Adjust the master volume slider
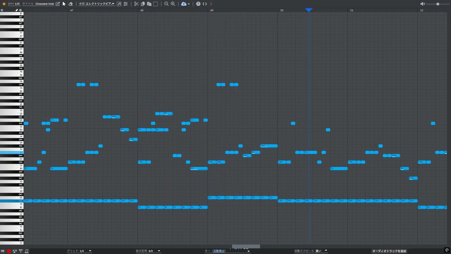This screenshot has height=254, width=451. tap(438, 4)
